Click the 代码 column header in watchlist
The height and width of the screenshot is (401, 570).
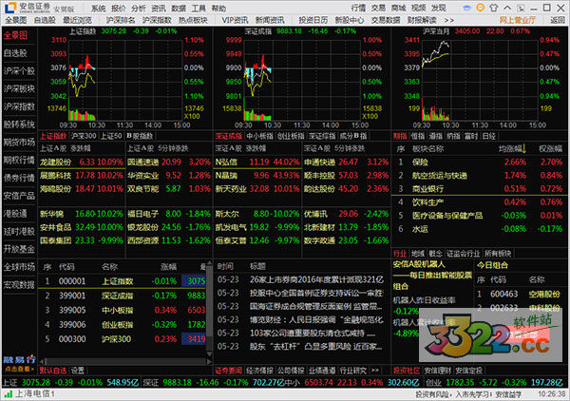coord(66,267)
